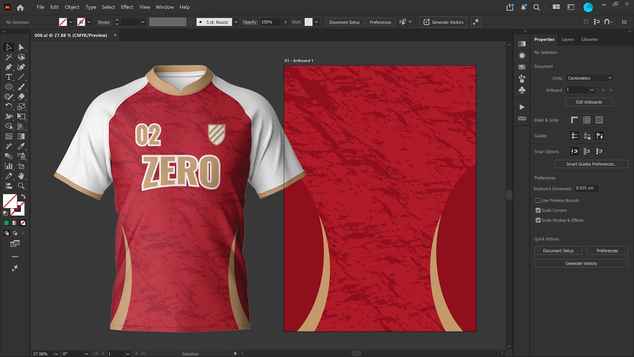The height and width of the screenshot is (357, 634).
Task: Click the home icon in title bar
Action: coord(20,7)
